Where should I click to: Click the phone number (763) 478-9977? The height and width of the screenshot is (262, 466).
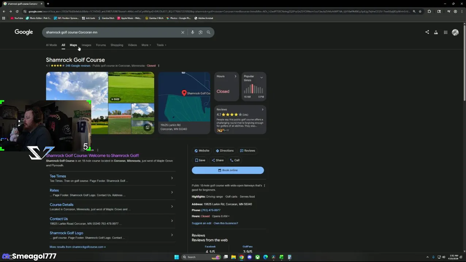click(x=211, y=210)
